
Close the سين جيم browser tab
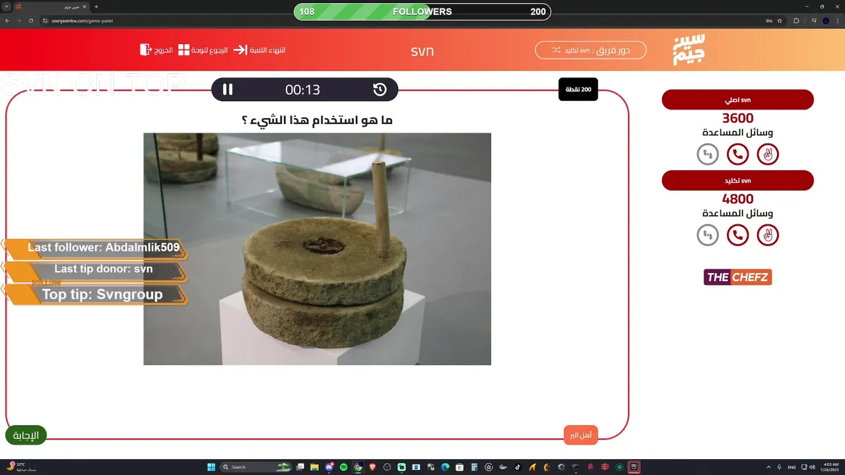(86, 7)
